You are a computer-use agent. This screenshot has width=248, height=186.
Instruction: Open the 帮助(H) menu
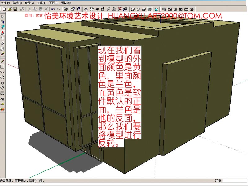coord(66,3)
